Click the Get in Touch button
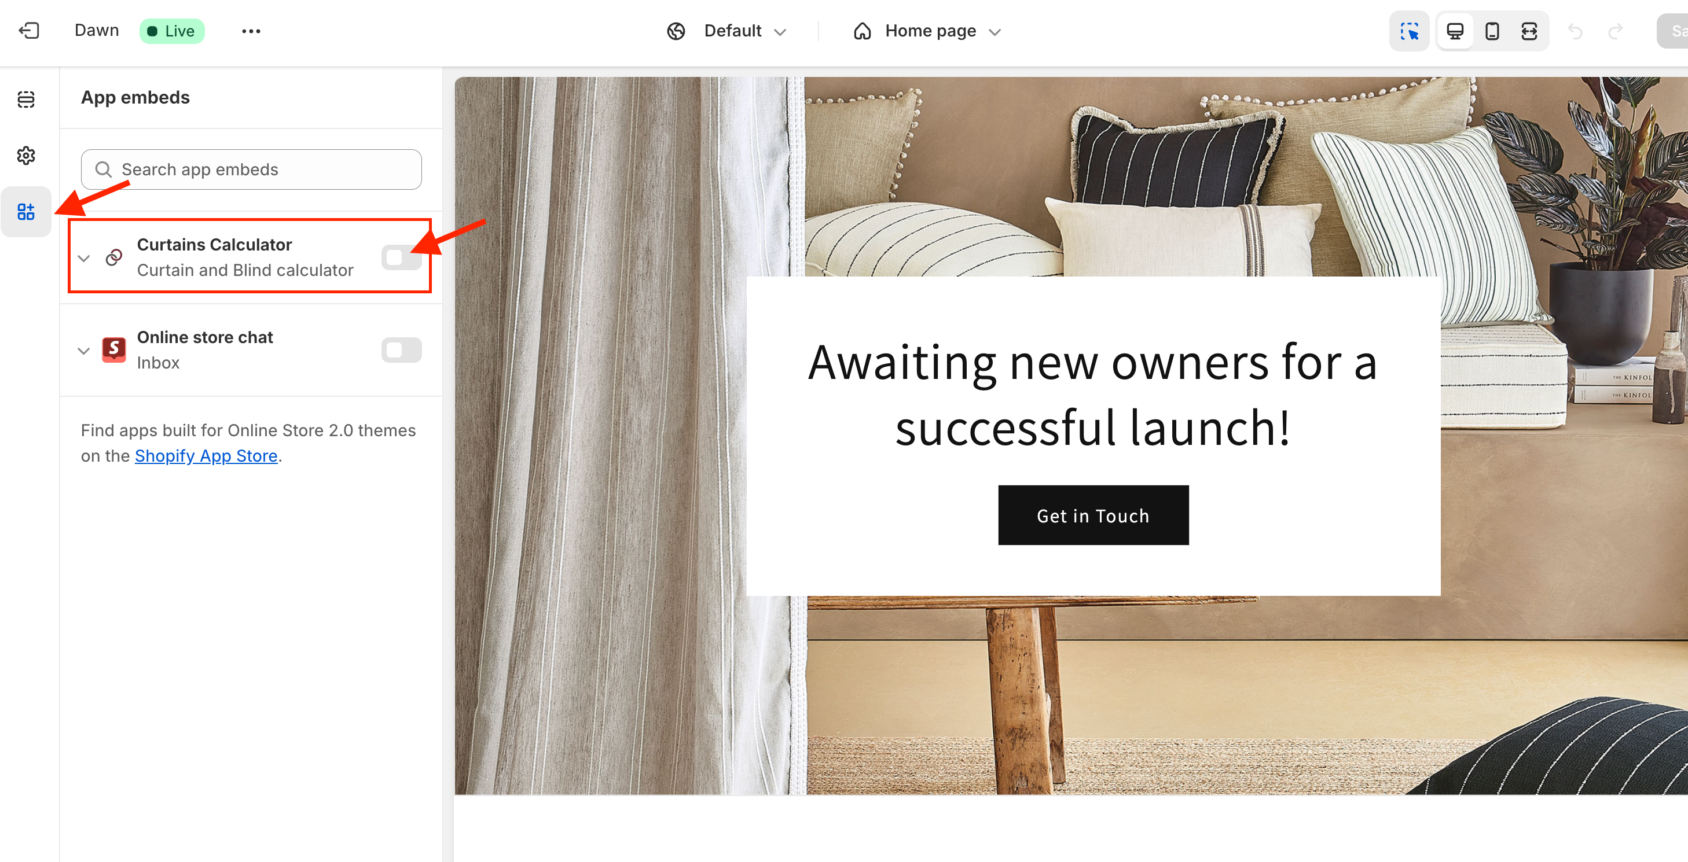This screenshot has height=862, width=1688. coord(1092,514)
